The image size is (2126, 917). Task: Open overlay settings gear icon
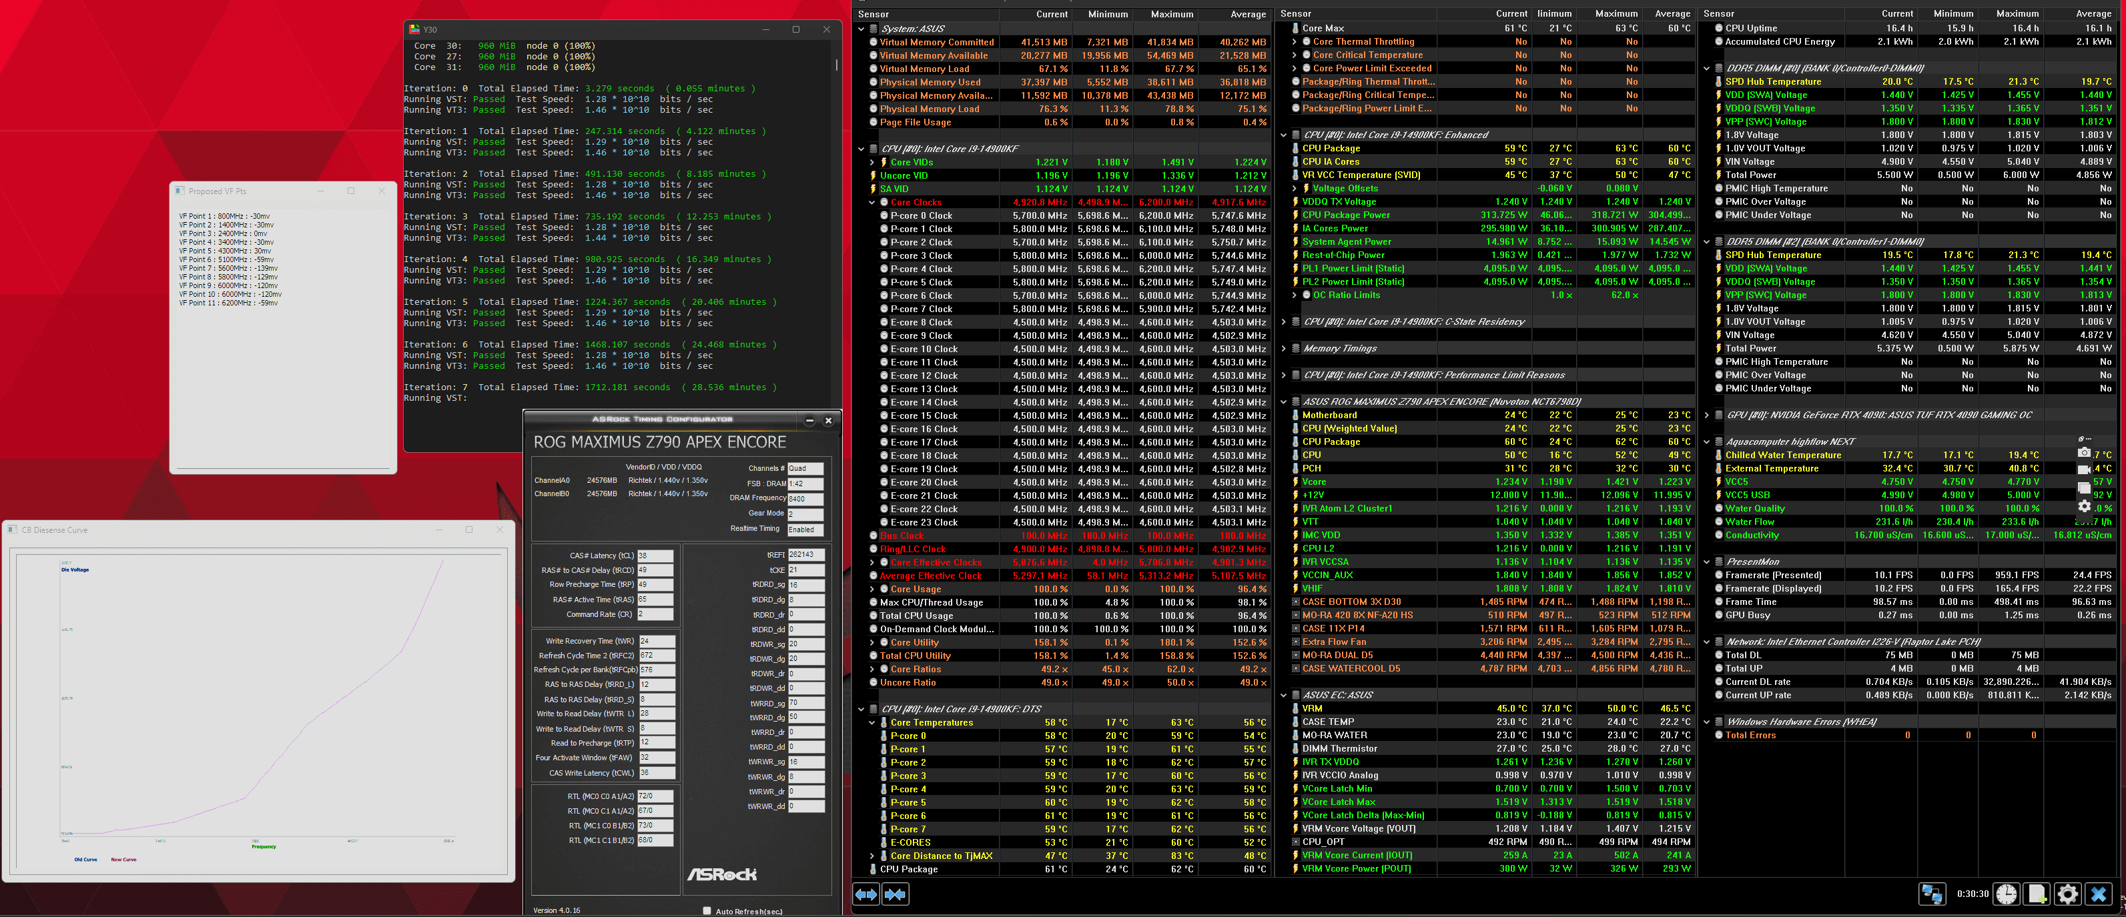[x=2084, y=506]
